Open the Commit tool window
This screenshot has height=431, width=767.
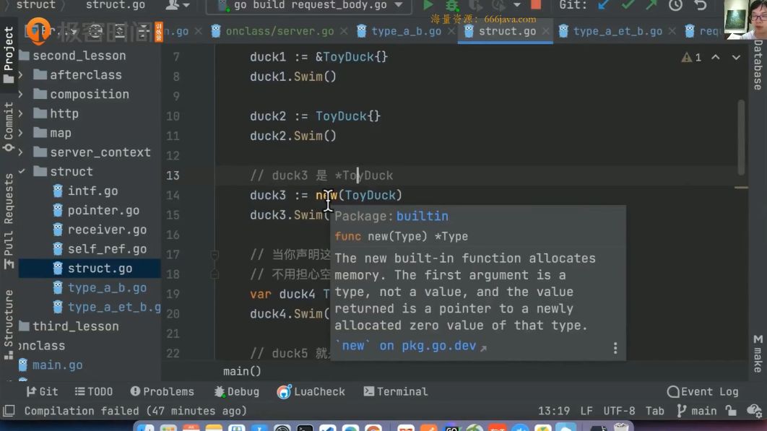click(x=9, y=127)
